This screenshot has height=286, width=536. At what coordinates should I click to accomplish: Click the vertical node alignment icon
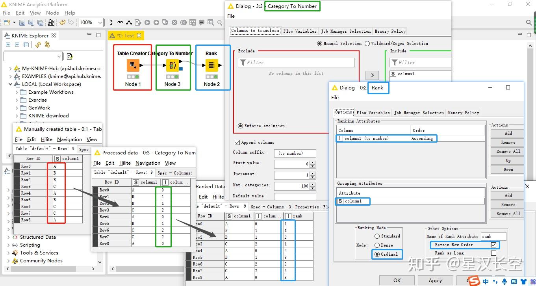tap(111, 23)
